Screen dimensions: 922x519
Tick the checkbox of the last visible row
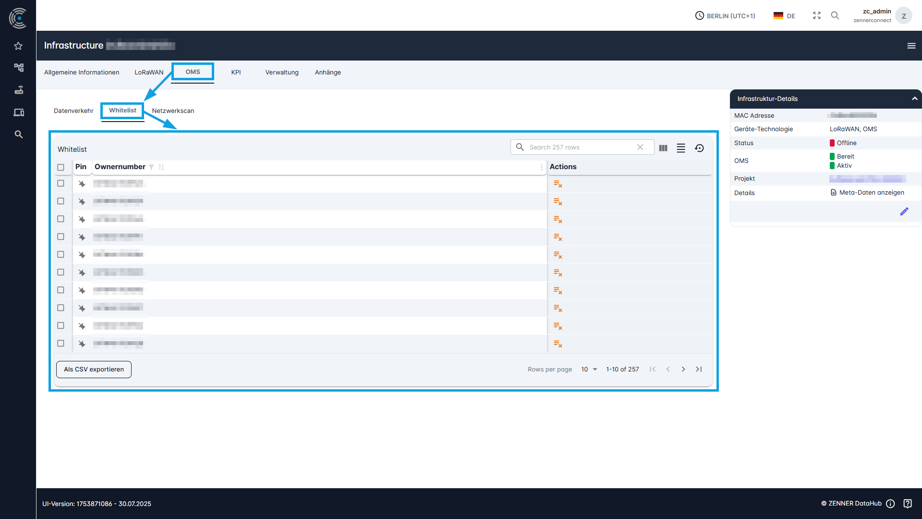tap(61, 343)
